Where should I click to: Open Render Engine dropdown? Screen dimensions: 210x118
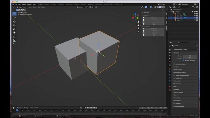190,49
